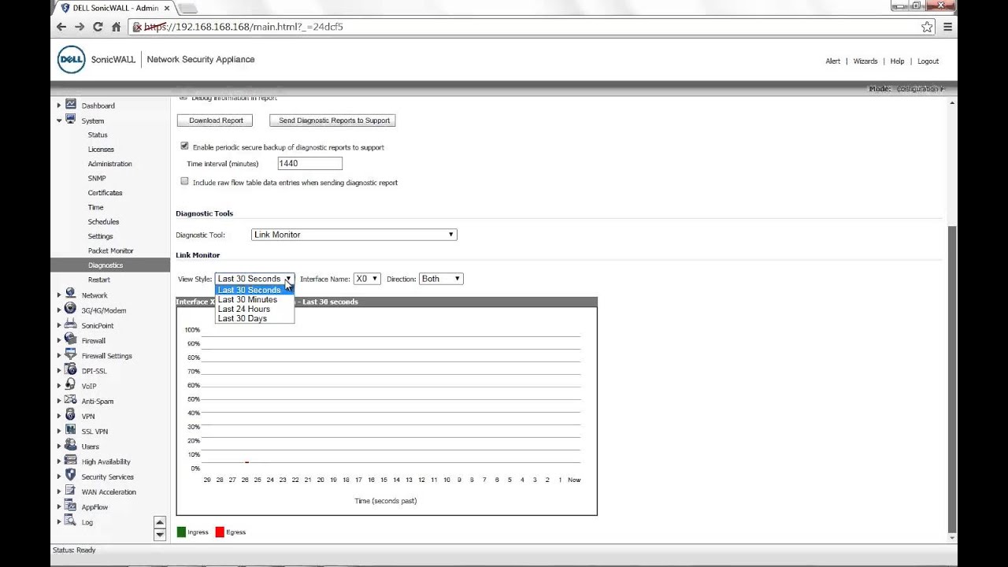
Task: Click the High Availability sidebar icon
Action: pyautogui.click(x=71, y=461)
